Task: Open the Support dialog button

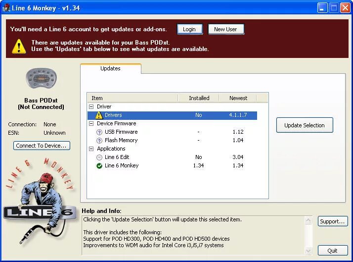Action: pos(333,221)
